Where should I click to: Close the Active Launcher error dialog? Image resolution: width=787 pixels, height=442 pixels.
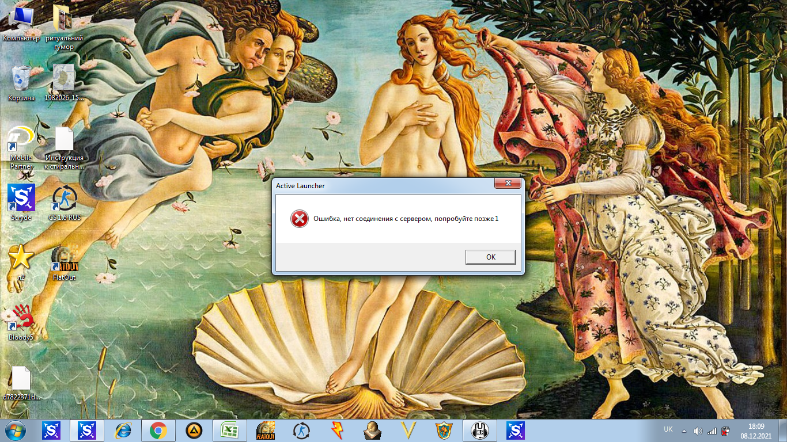click(x=508, y=184)
